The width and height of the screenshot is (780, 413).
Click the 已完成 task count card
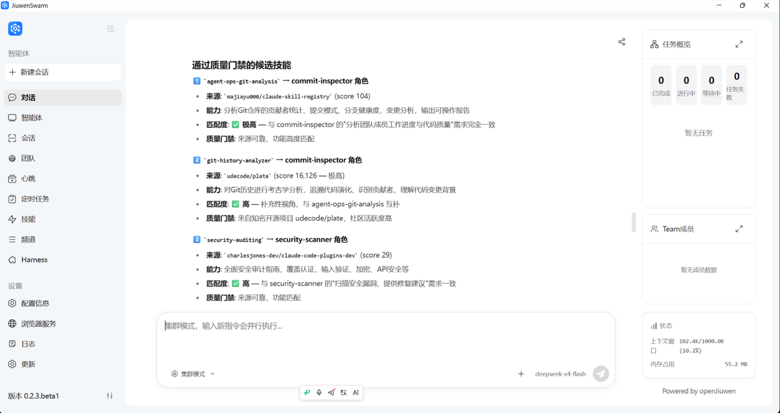coord(661,85)
